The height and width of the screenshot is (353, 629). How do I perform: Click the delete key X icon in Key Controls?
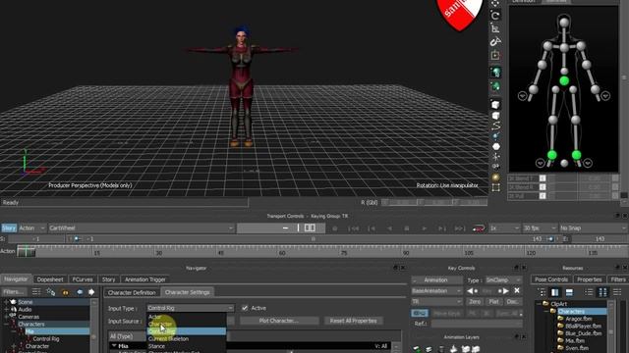pos(517,290)
